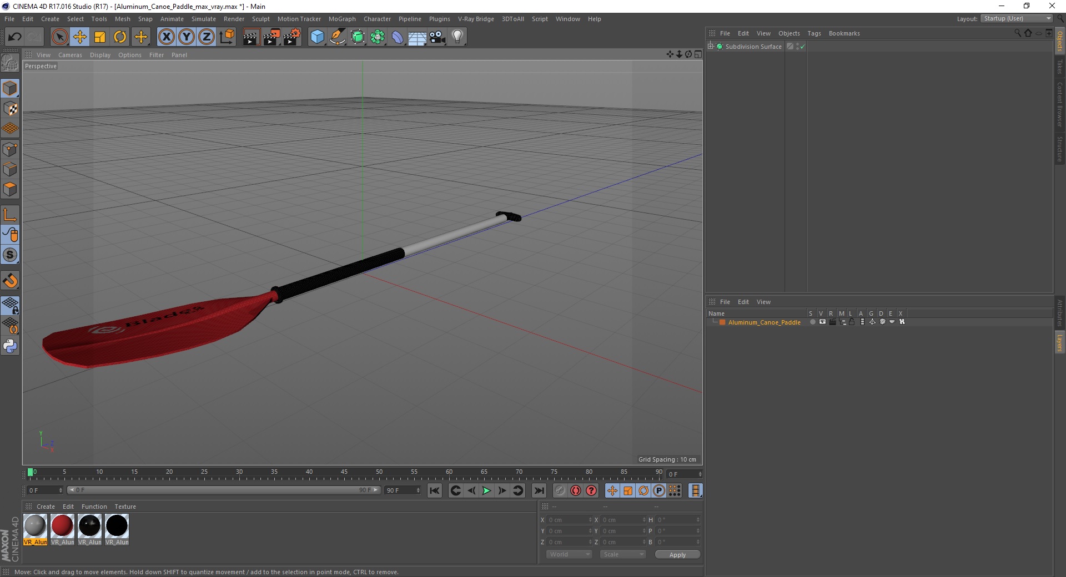Open the deformer Bend icon
Viewport: 1066px width, 577px height.
[x=398, y=37]
